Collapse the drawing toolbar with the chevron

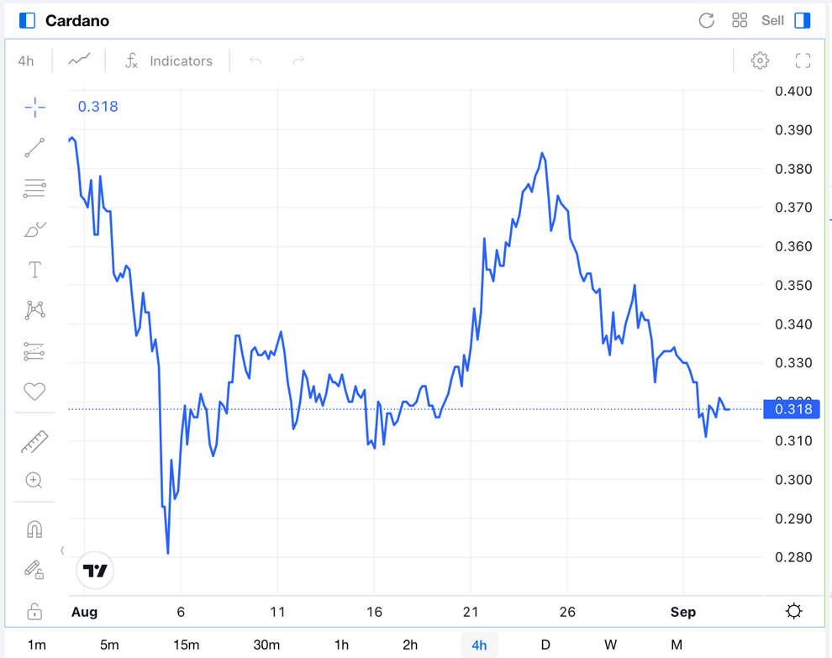pyautogui.click(x=62, y=550)
